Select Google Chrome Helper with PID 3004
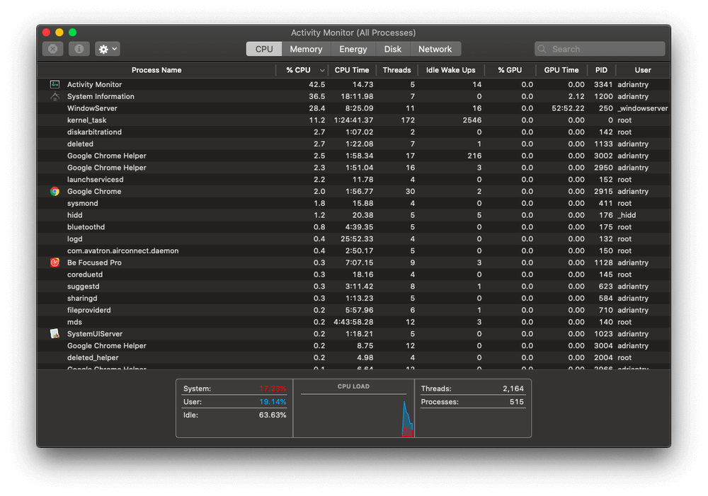This screenshot has height=496, width=708. pyautogui.click(x=353, y=346)
